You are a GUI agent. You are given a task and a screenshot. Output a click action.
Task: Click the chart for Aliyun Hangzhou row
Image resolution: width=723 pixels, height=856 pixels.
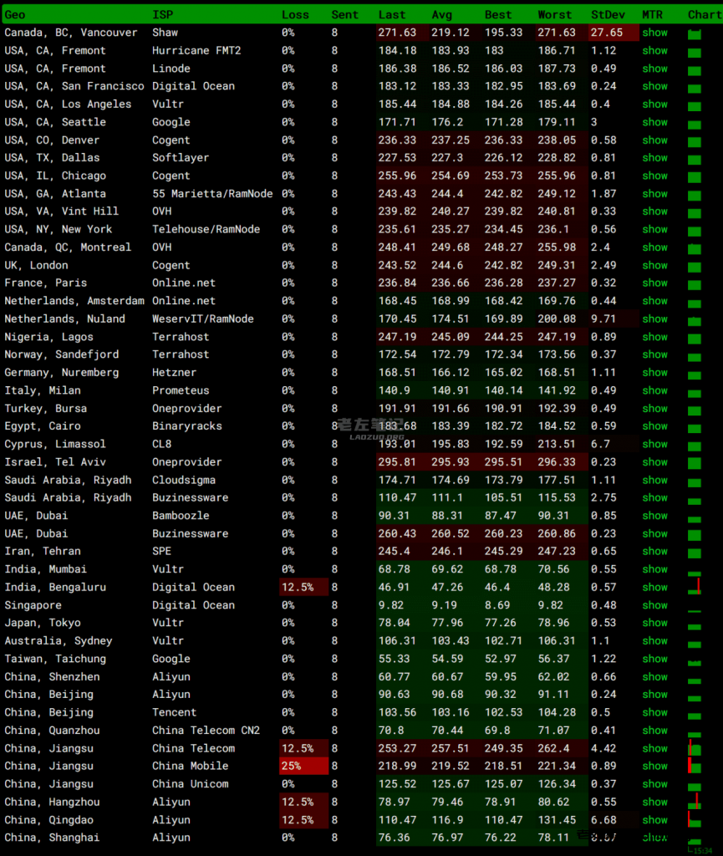(x=695, y=802)
